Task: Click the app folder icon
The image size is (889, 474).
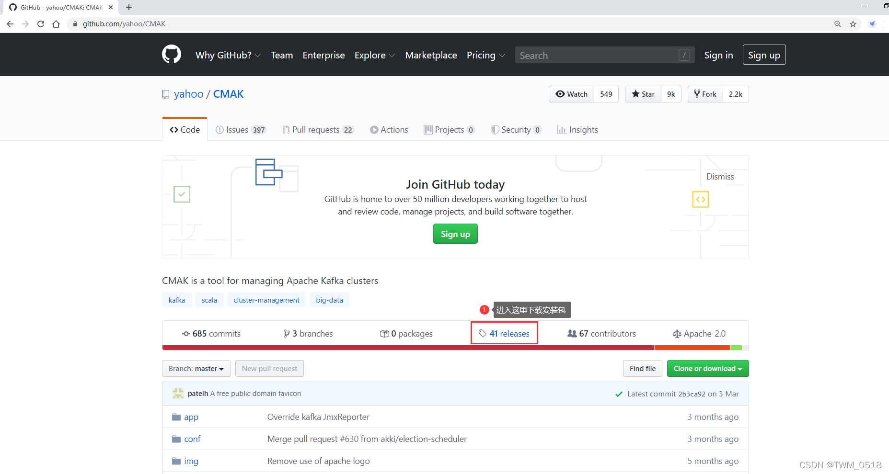Action: pyautogui.click(x=176, y=417)
